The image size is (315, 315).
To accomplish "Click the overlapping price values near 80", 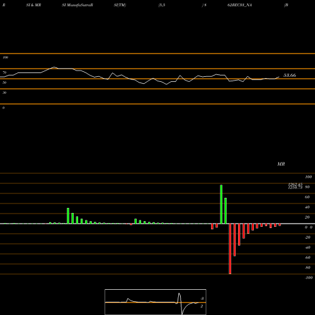I will pyautogui.click(x=295, y=186).
